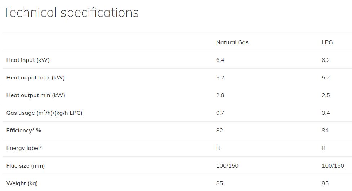Click the Natural Gas flue size 100/150
352x191 pixels.
tap(227, 166)
